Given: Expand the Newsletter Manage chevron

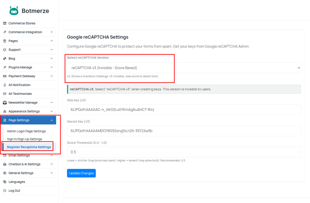Looking at the screenshot, I should pyautogui.click(x=52, y=103).
